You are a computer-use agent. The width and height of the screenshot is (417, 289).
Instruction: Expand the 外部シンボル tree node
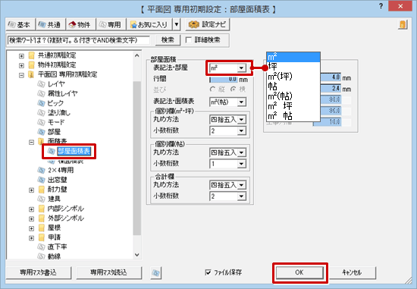pos(31,218)
